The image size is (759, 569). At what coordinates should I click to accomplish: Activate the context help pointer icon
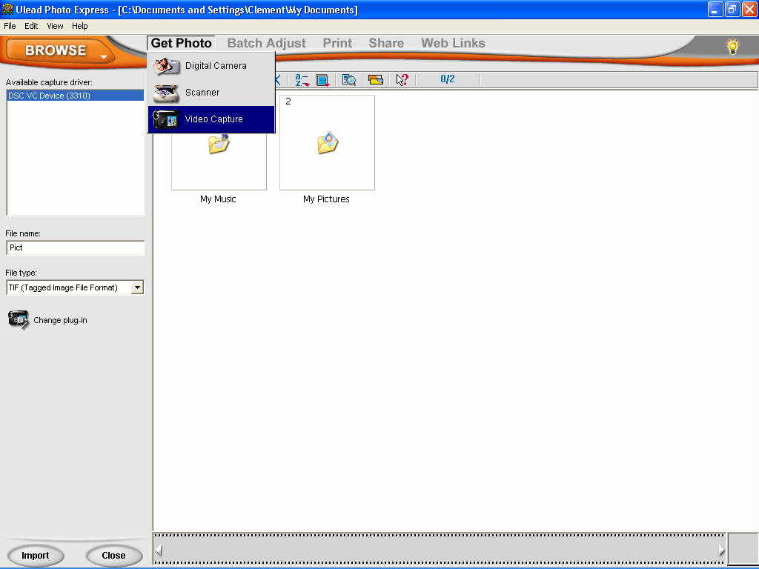[x=402, y=80]
